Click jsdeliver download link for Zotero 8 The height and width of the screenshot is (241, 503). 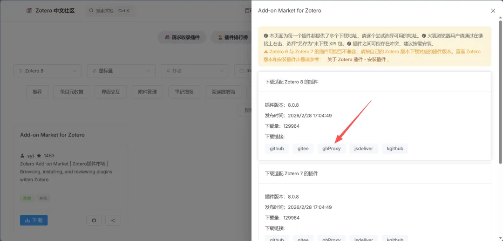coord(364,149)
